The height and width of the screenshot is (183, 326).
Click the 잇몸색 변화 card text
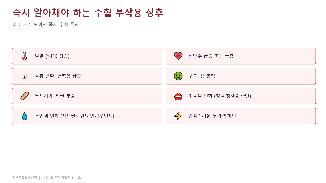coord(220,96)
